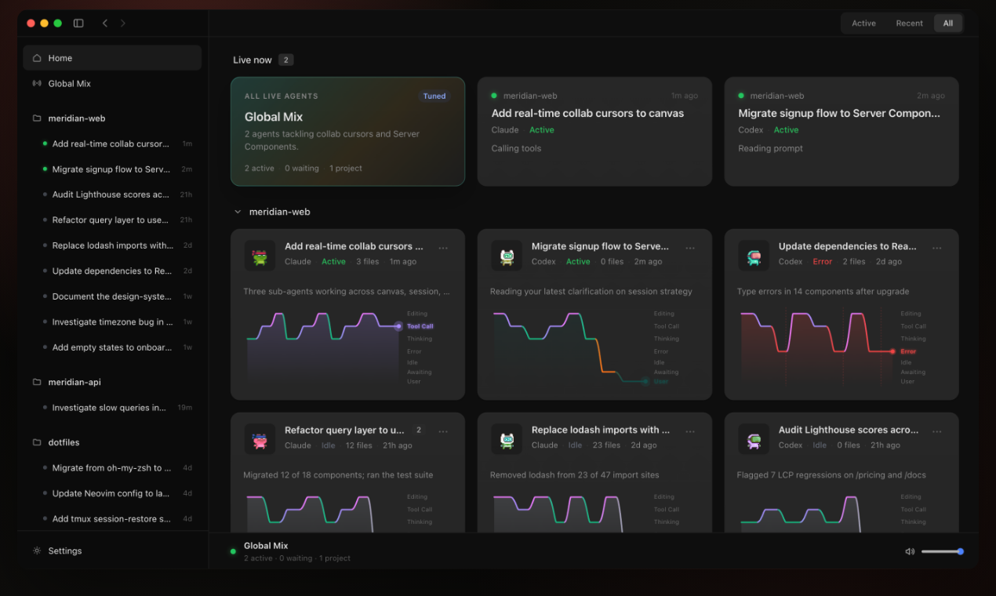Toggle the sidebar panel icon
The height and width of the screenshot is (596, 996).
coord(78,24)
